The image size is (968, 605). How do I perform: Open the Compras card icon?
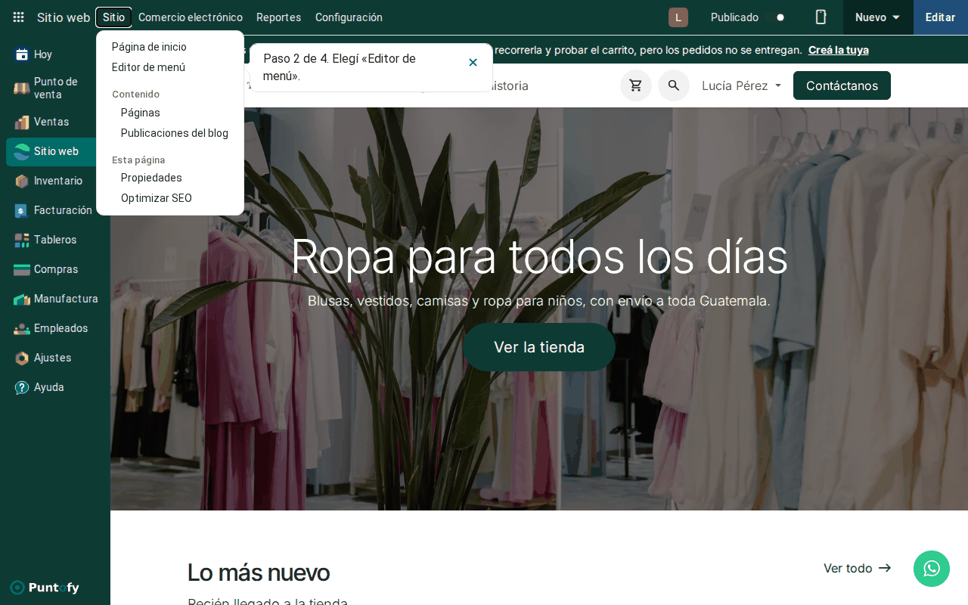[x=22, y=269]
